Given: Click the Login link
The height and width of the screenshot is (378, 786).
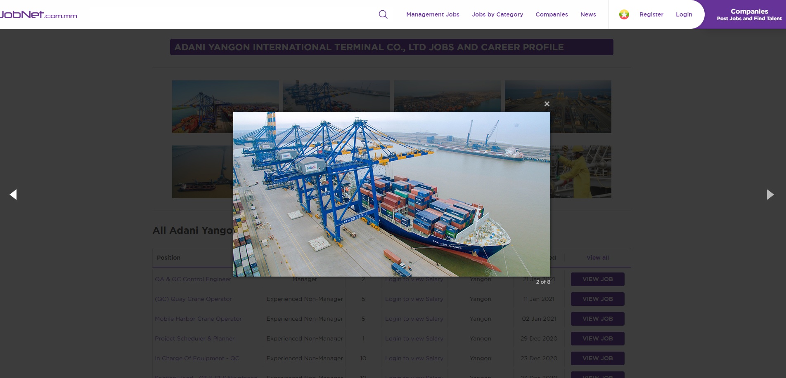Looking at the screenshot, I should [x=684, y=14].
